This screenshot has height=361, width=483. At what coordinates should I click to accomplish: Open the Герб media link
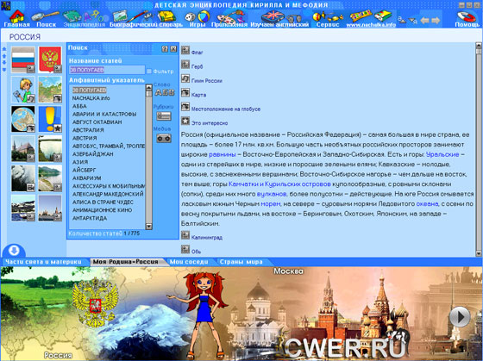(x=191, y=65)
